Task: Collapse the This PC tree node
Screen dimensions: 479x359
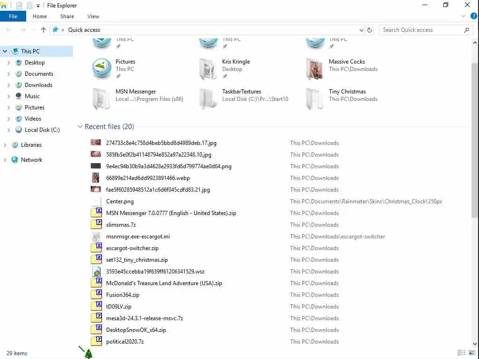Action: (x=5, y=51)
